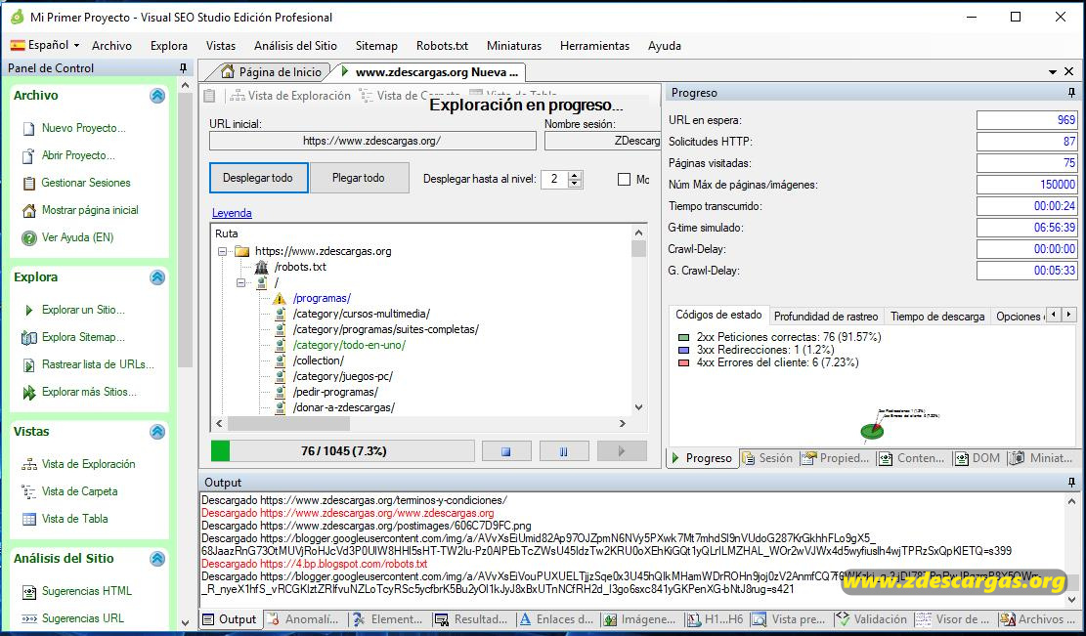Viewport: 1086px width, 636px height.
Task: Click the green 2xx Peticiones correctas swatch
Action: coord(684,338)
